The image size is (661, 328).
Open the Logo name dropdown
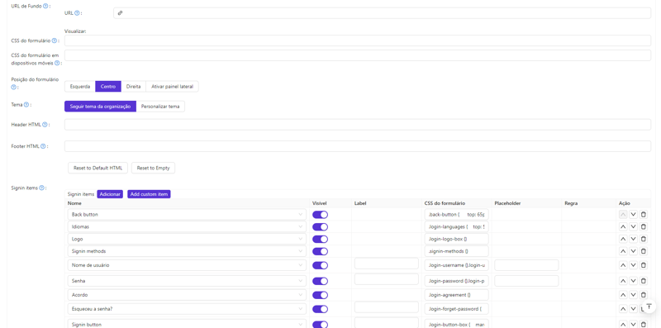point(187,239)
